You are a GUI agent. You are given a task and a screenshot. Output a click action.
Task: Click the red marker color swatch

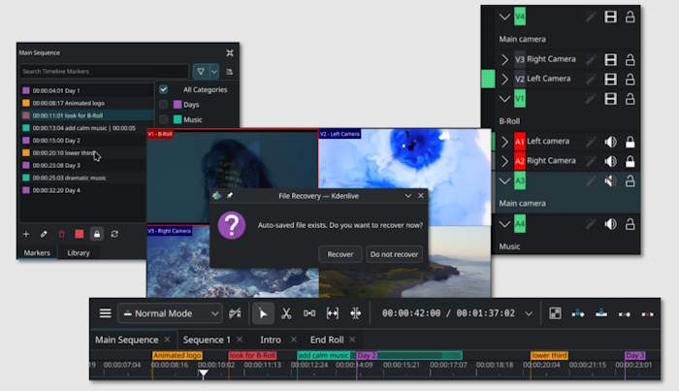point(80,234)
